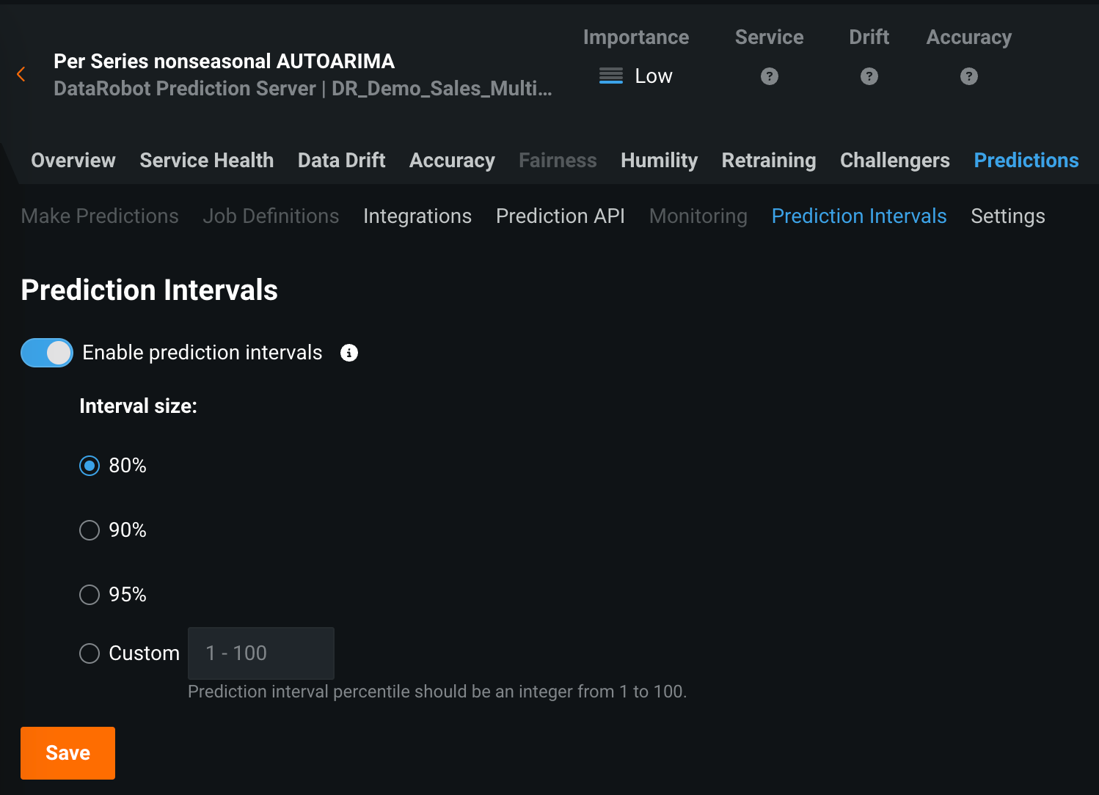
Task: Open the Service Health tab
Action: click(207, 161)
